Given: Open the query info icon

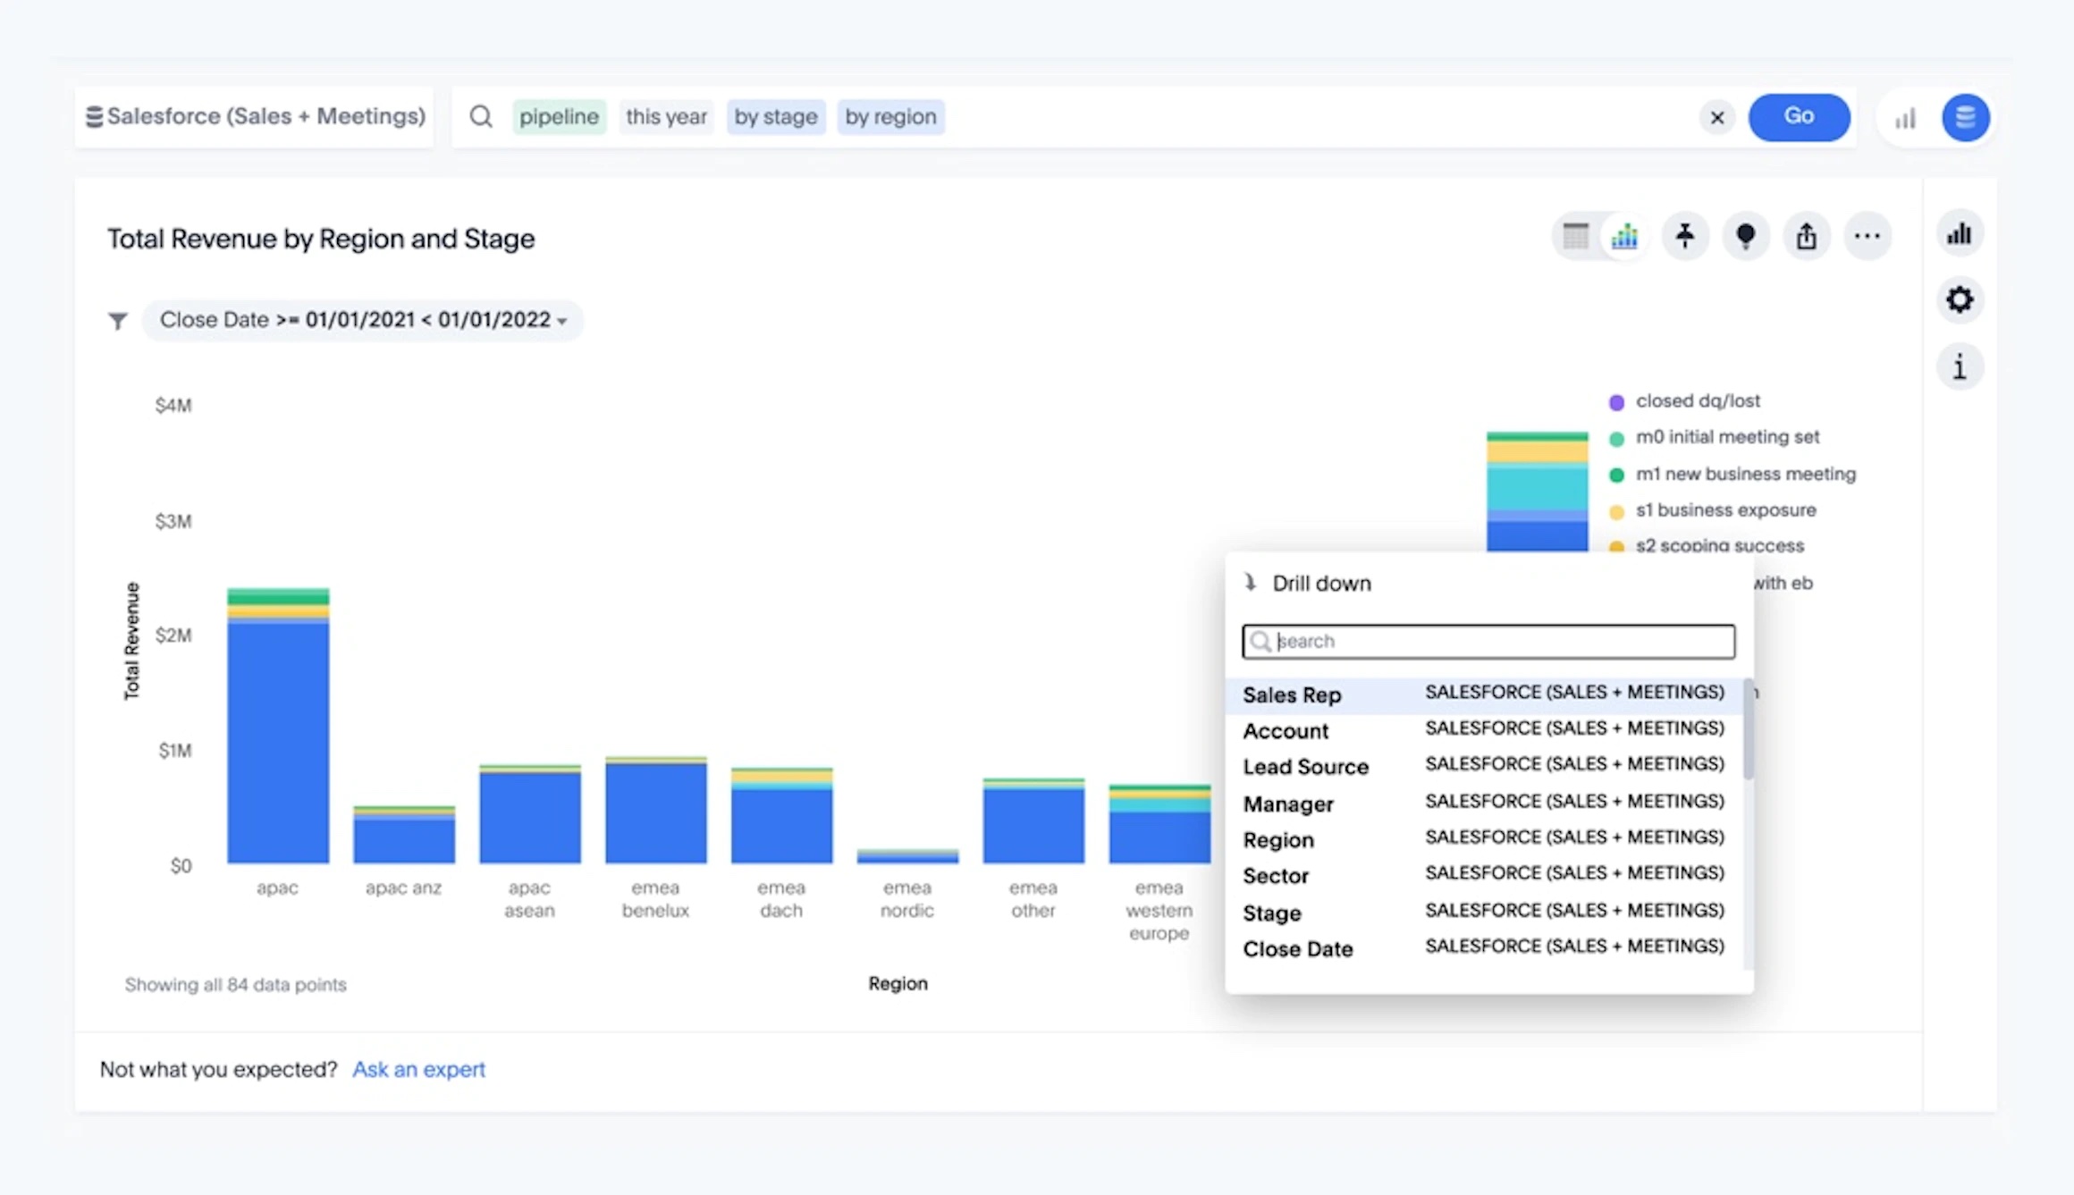Looking at the screenshot, I should [1960, 366].
